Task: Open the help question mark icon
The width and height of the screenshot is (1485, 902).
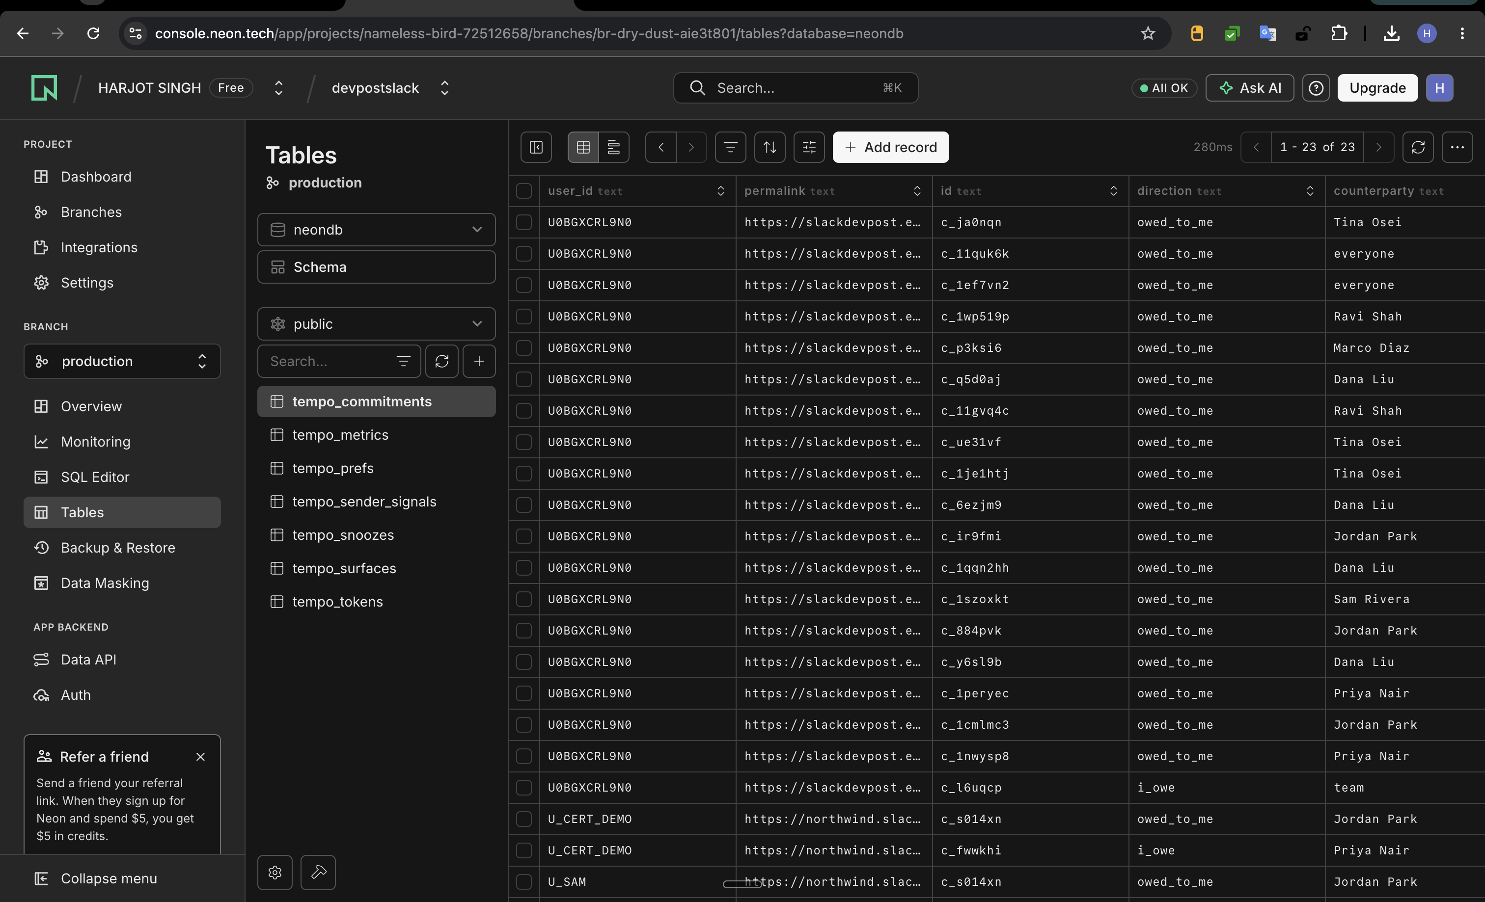Action: click(x=1316, y=88)
